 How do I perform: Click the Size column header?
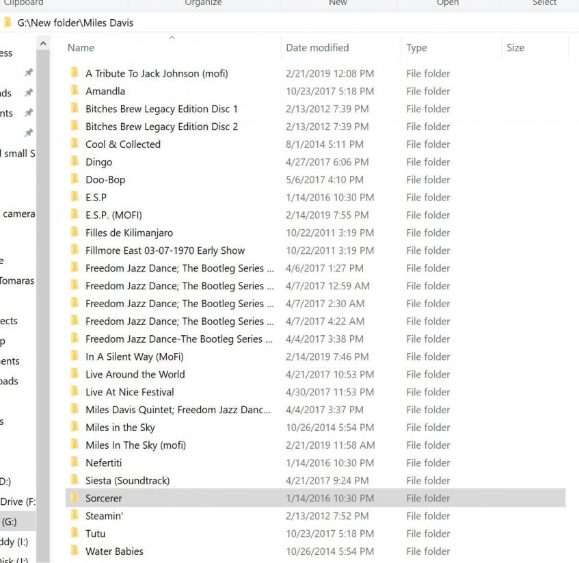[515, 48]
